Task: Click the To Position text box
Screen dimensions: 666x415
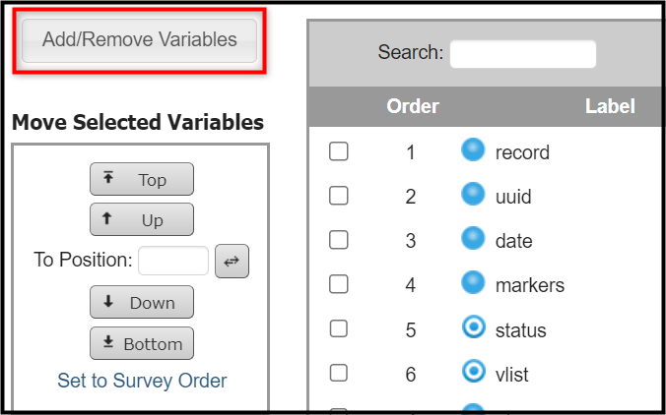Action: (173, 261)
